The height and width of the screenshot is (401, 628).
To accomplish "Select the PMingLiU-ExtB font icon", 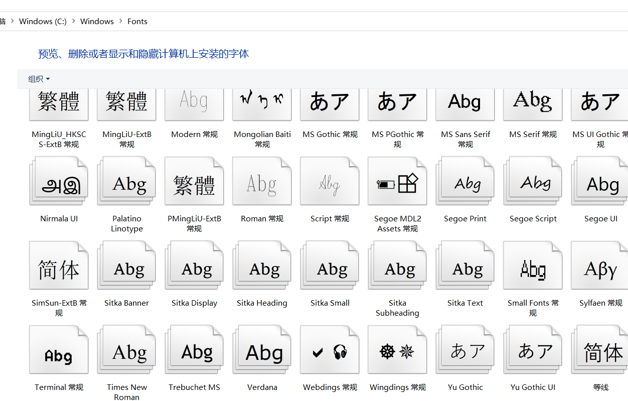I will [194, 181].
